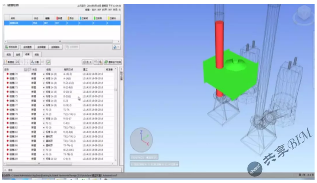
Task: Open the import/export clash tests dropdown
Action: pos(116,47)
